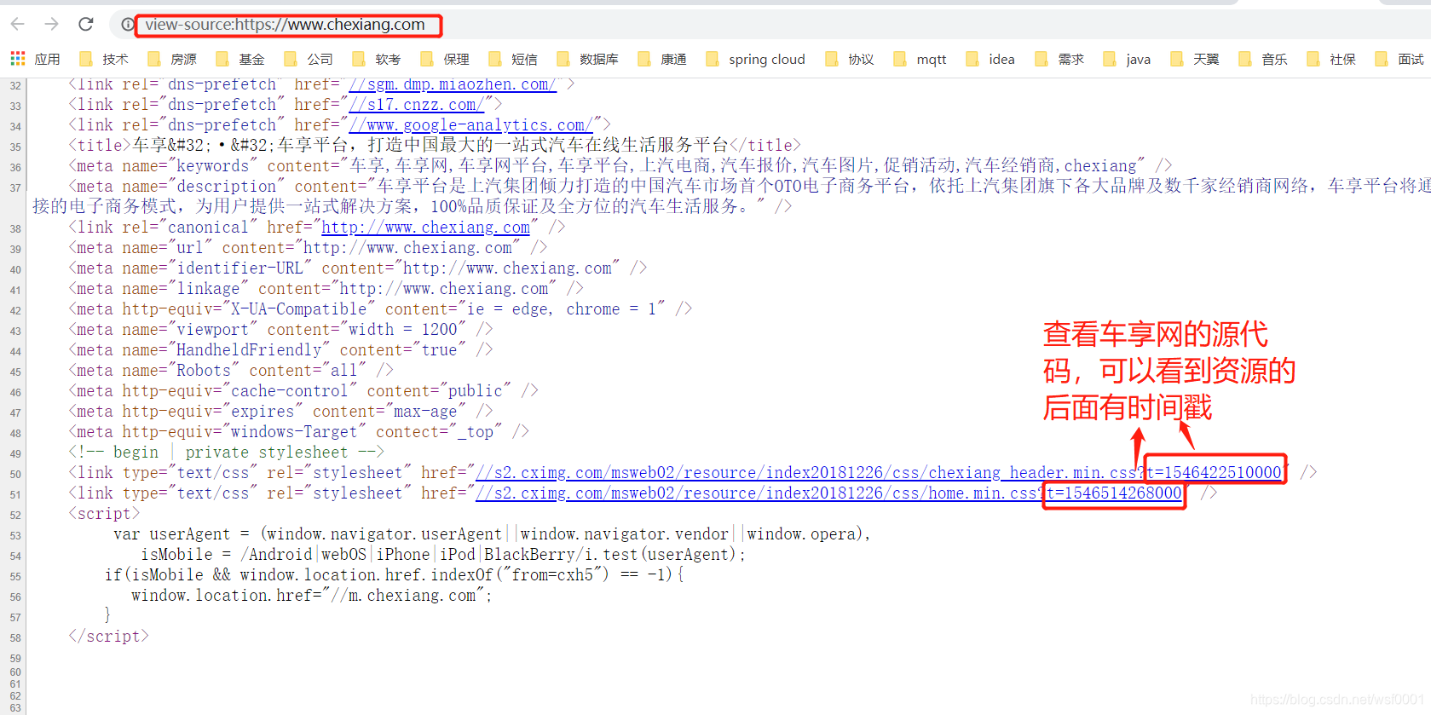Follow the //s17.cnzz.com/ link

416,104
